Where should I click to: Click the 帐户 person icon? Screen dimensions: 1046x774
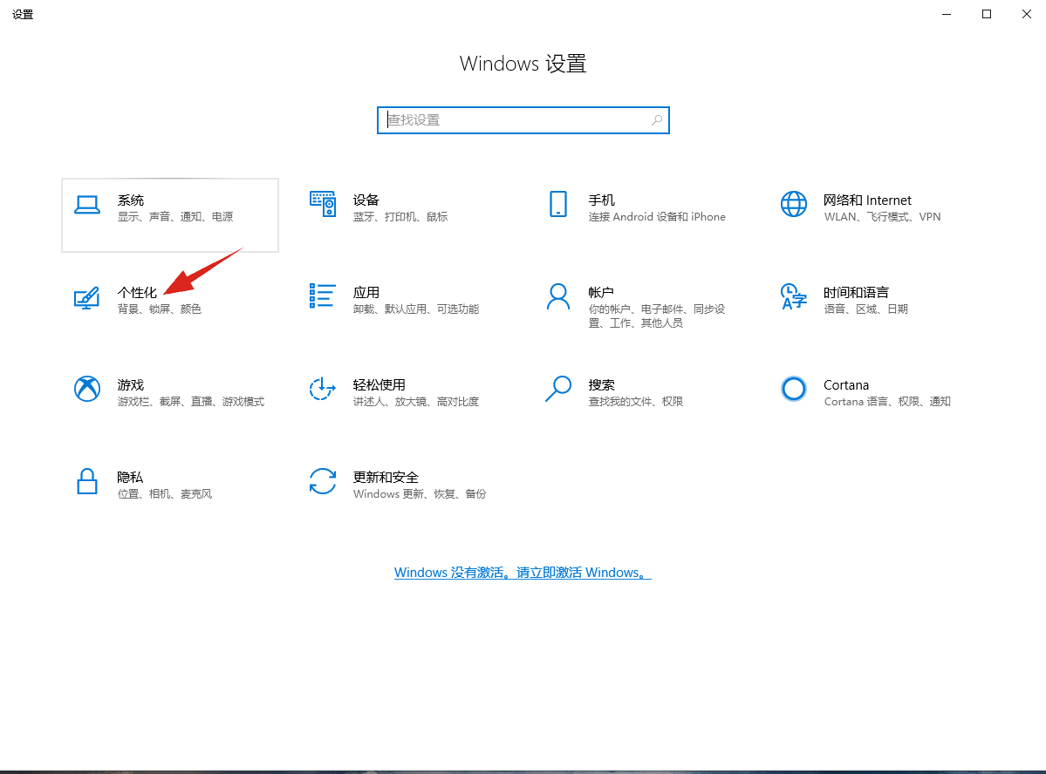pyautogui.click(x=558, y=296)
